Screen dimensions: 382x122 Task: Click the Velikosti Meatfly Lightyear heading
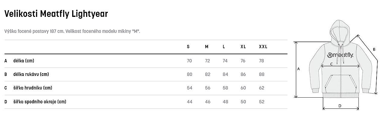pyautogui.click(x=56, y=14)
